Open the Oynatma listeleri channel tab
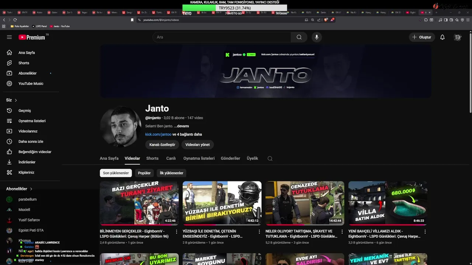This screenshot has width=472, height=265. pyautogui.click(x=199, y=158)
